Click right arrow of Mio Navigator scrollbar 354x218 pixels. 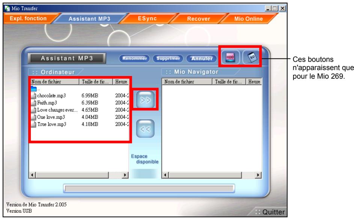click(x=258, y=175)
